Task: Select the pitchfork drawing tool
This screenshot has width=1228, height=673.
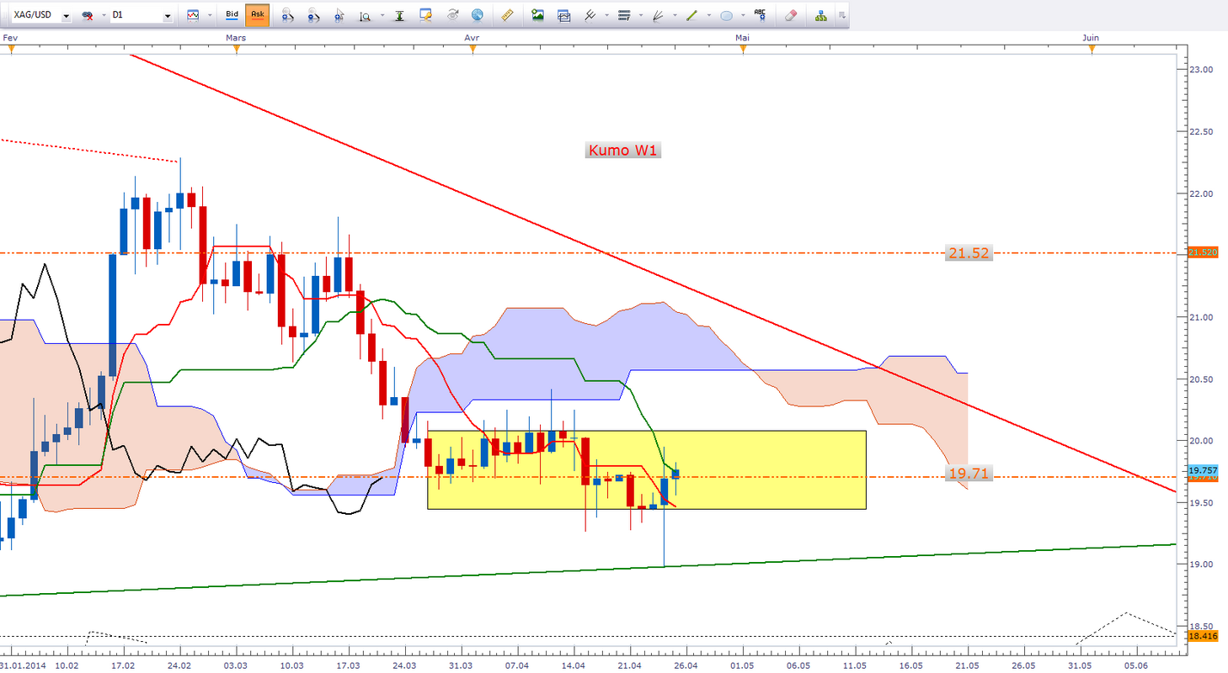Action: click(x=590, y=15)
